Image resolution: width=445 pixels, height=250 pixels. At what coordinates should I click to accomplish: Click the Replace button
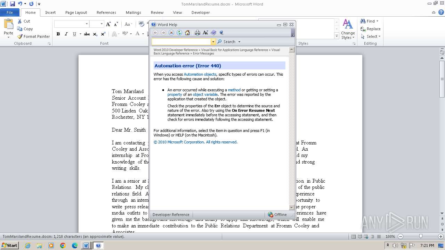click(371, 29)
